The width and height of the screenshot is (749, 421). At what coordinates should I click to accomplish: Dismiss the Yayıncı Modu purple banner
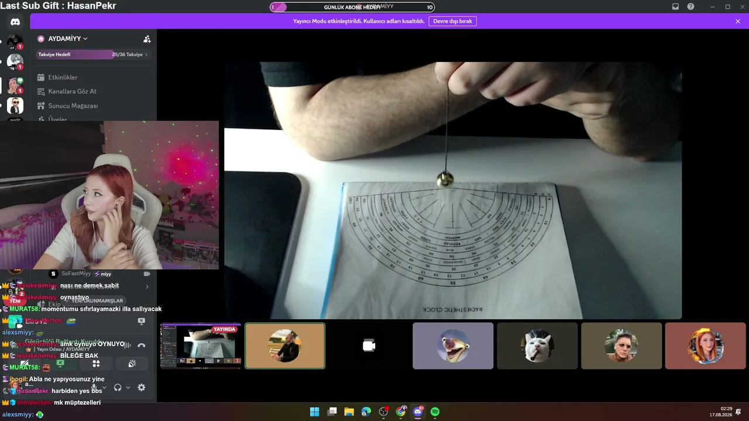point(738,21)
